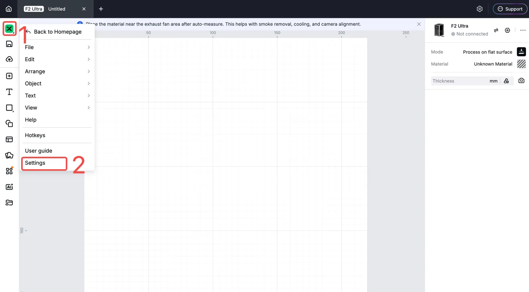
Task: Click the switch device arrows icon
Action: tap(496, 30)
